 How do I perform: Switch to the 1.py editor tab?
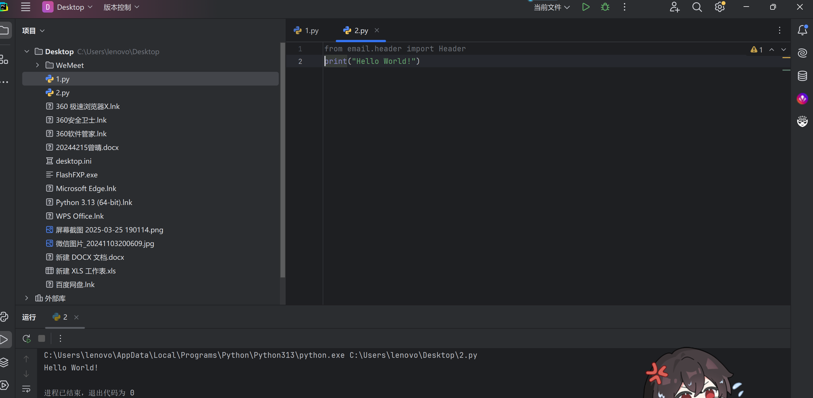[x=306, y=31]
